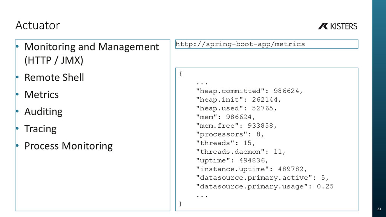Screen dimensions: 386x217
Task: Click the uptime JSON entry
Action: [x=232, y=160]
